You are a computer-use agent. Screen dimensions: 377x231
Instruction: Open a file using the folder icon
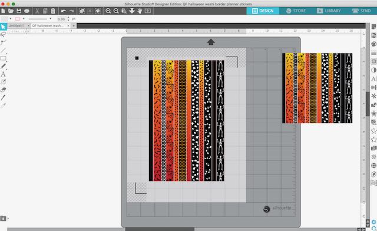point(11,11)
